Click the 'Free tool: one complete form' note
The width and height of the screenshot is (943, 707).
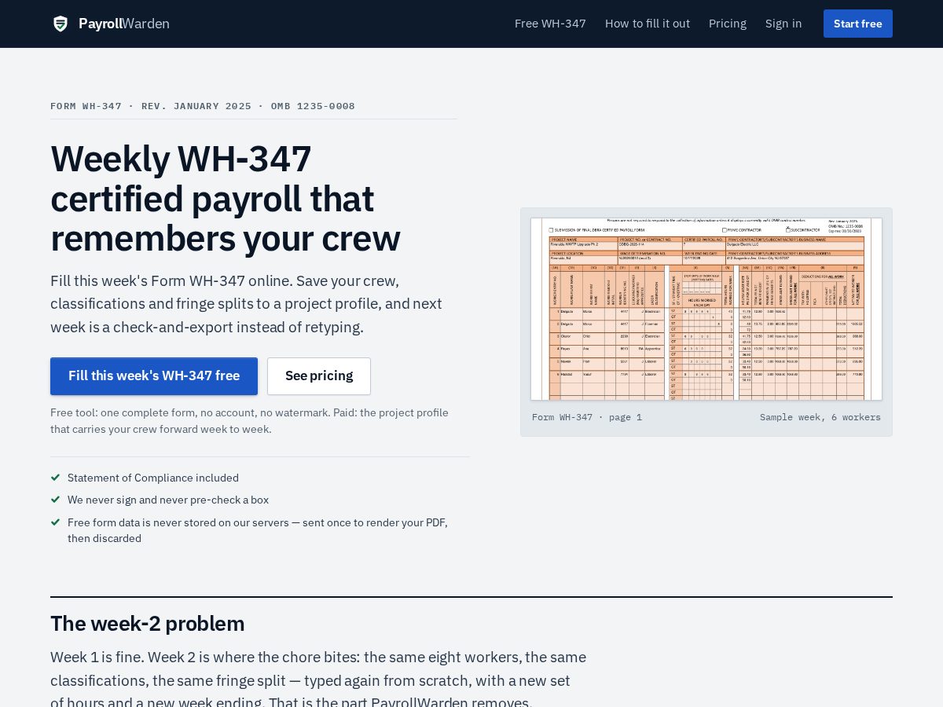pyautogui.click(x=250, y=421)
